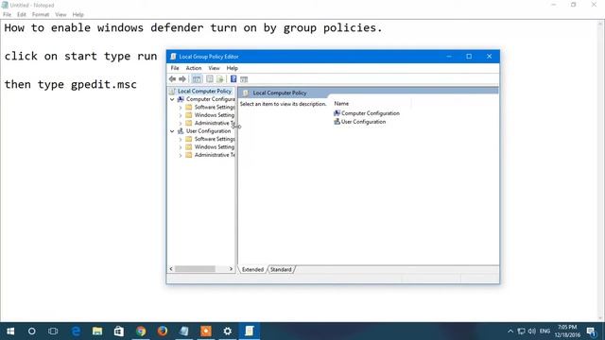The image size is (605, 340).
Task: Open Notepad Format menu
Action: tap(41, 14)
